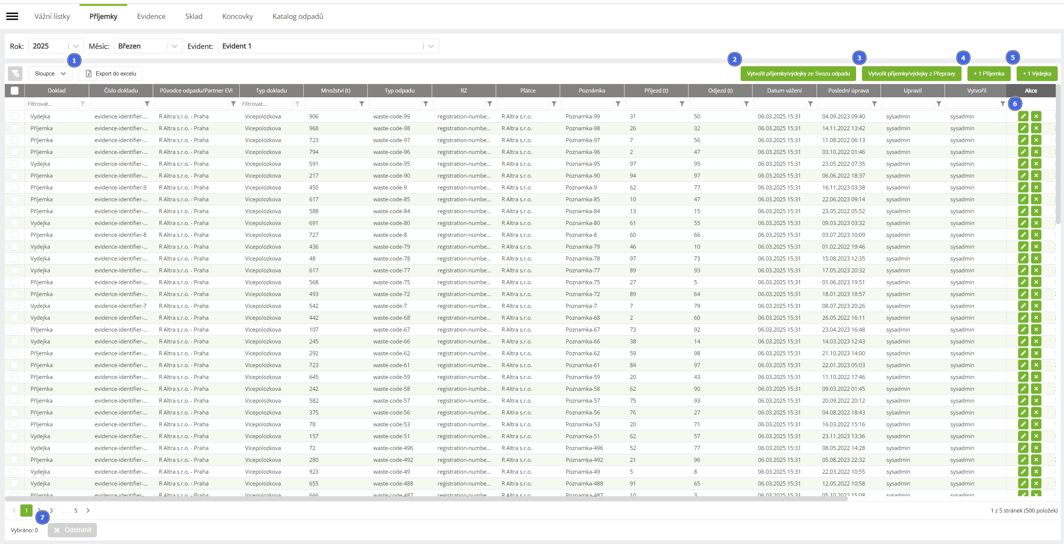
Task: Click the clear filters funnel icon
Action: [x=15, y=74]
